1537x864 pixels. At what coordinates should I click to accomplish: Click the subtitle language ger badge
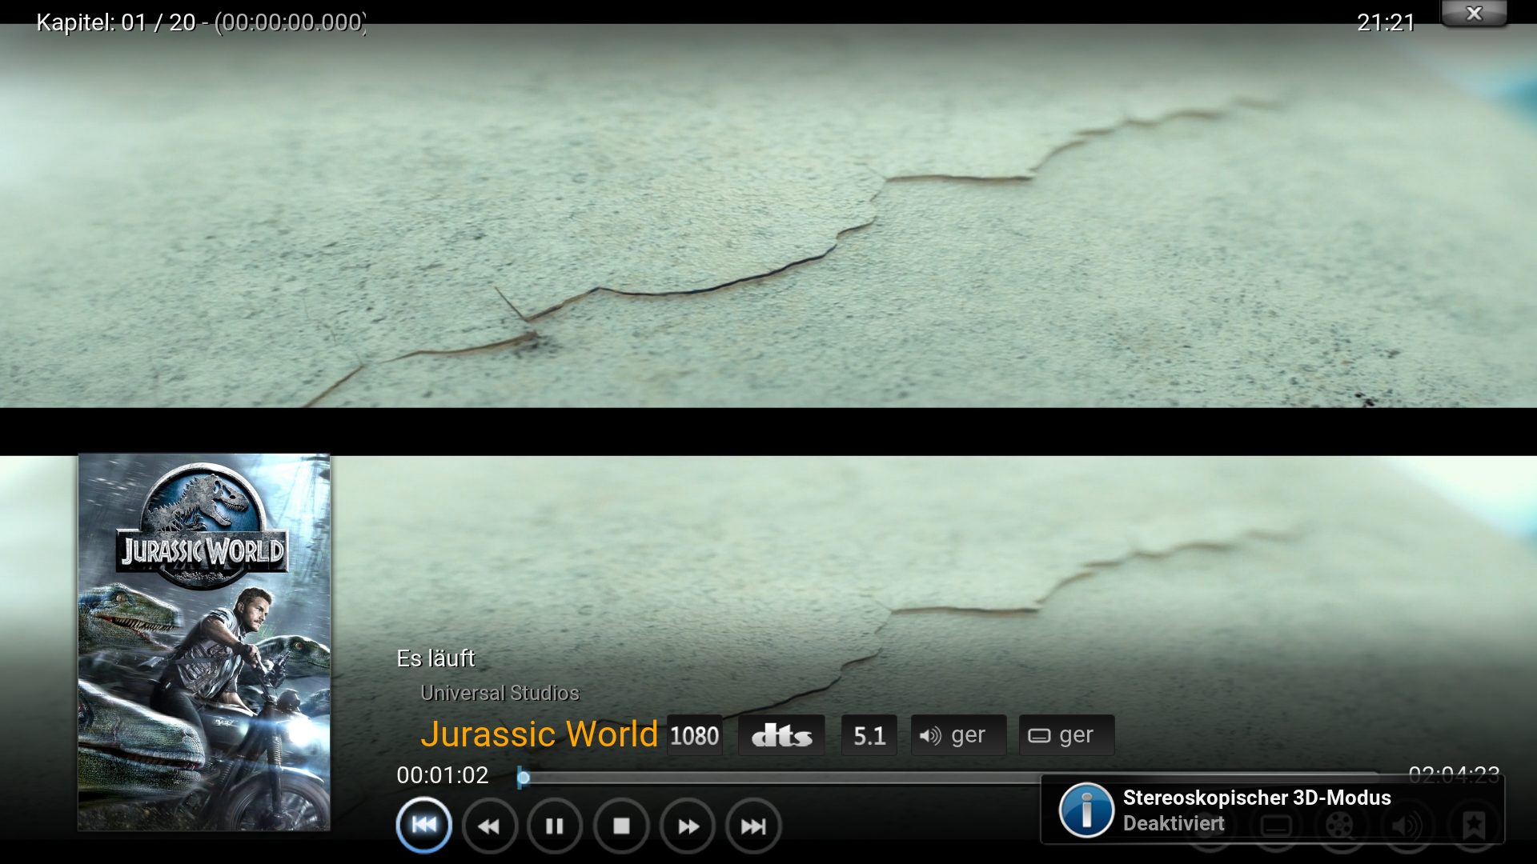[x=1066, y=735]
